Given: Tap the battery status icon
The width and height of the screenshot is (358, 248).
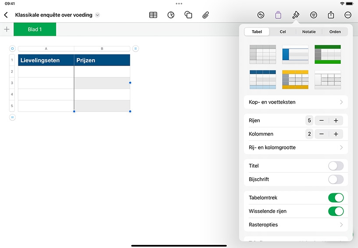Looking at the screenshot, I should tap(350, 3).
